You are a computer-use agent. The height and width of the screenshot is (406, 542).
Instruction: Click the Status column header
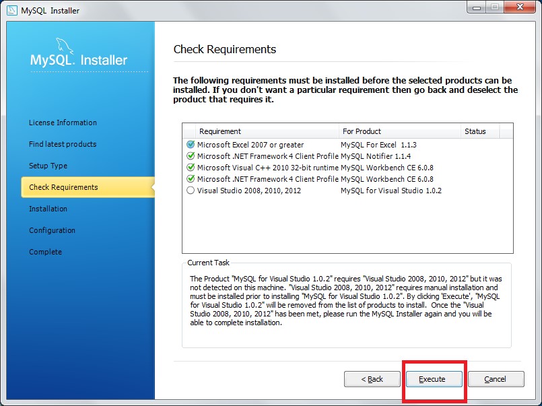(480, 131)
